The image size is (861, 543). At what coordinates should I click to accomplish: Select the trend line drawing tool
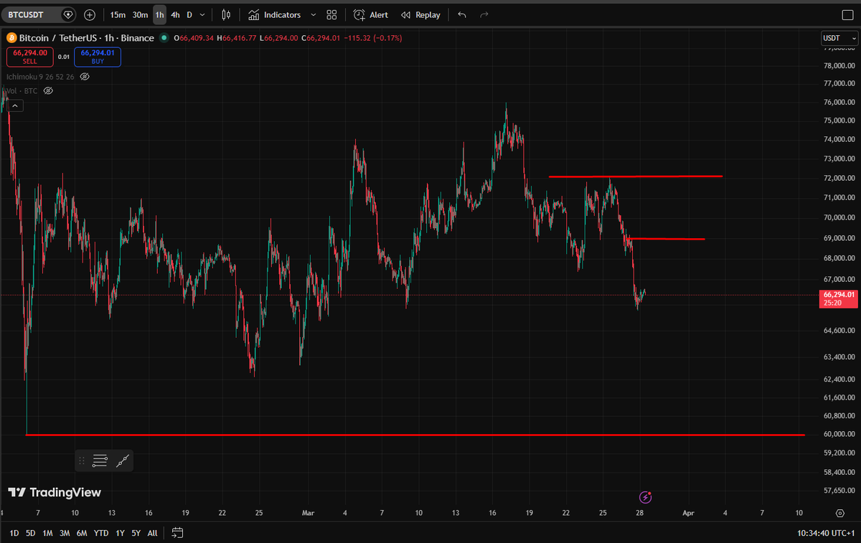tap(123, 461)
